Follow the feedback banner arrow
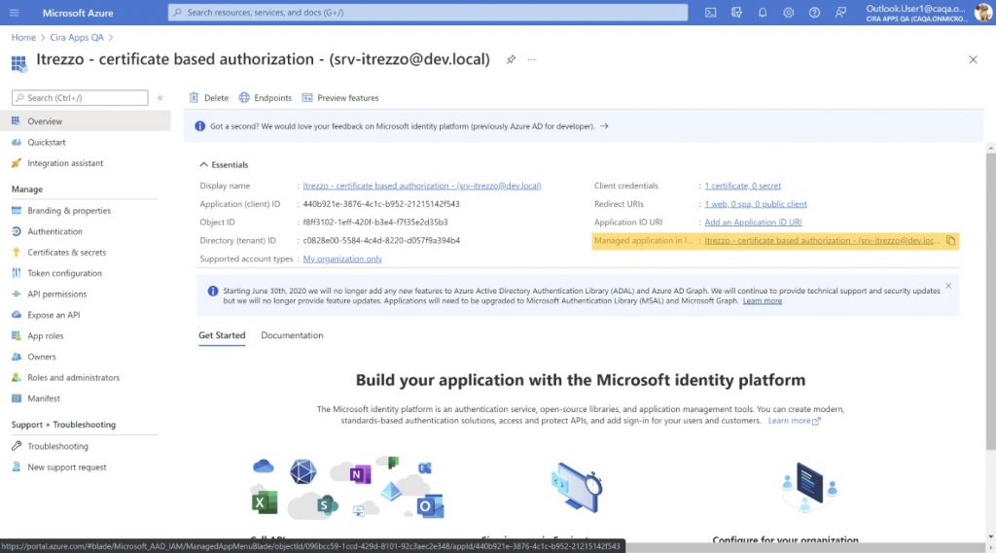Viewport: 996px width, 553px height. coord(604,126)
